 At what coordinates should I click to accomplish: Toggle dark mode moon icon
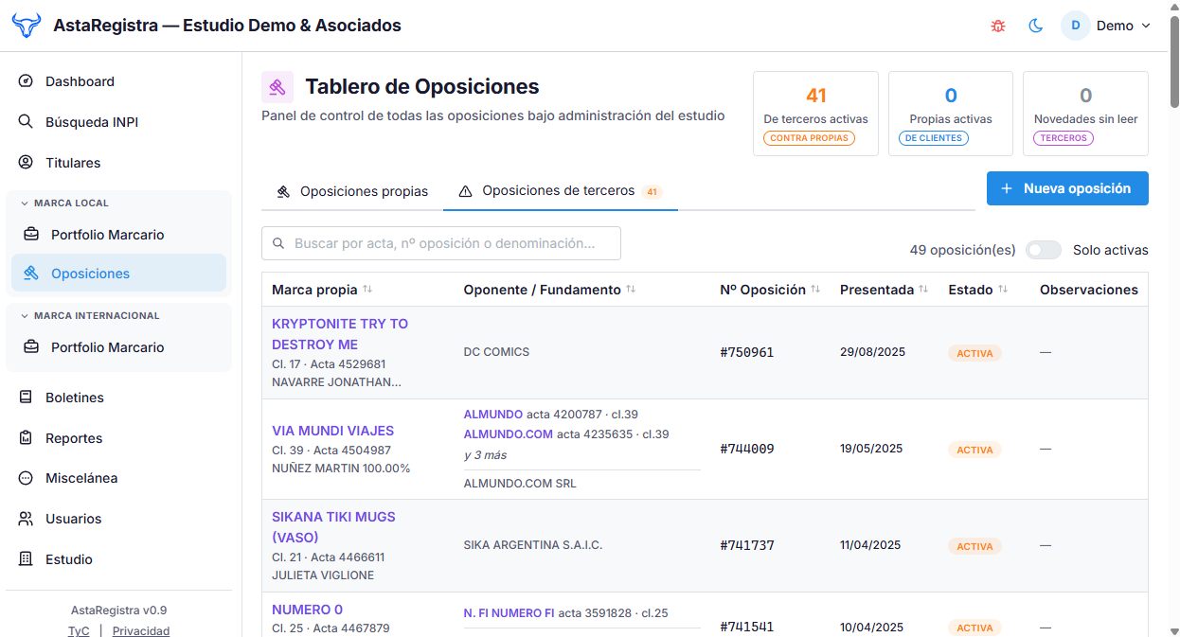[x=1036, y=26]
